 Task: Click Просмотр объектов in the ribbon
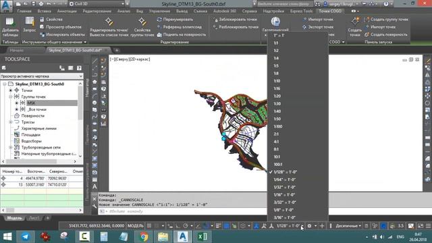pos(61,27)
